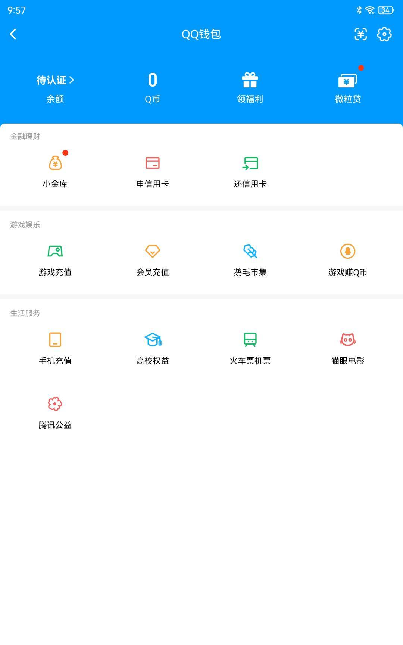Check the battery level indicator
This screenshot has width=403, height=645.
click(x=386, y=10)
